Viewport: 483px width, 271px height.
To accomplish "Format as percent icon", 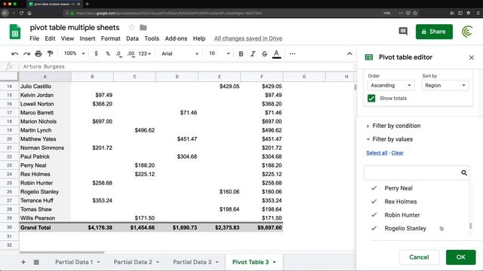I will pos(108,53).
